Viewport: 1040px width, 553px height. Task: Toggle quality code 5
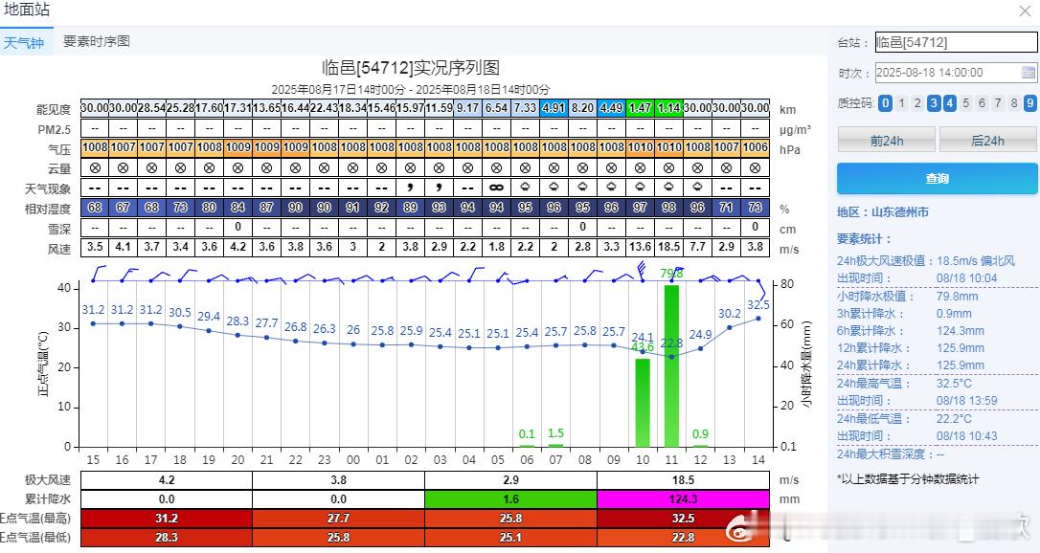(965, 103)
